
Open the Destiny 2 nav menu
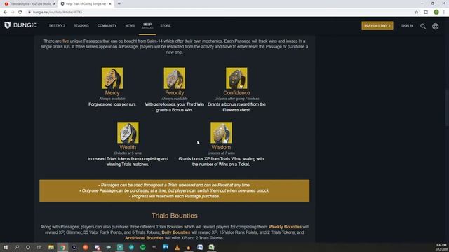tap(57, 25)
